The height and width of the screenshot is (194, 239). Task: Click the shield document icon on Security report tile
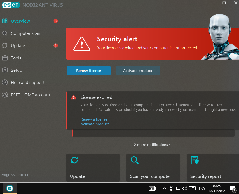(195, 160)
